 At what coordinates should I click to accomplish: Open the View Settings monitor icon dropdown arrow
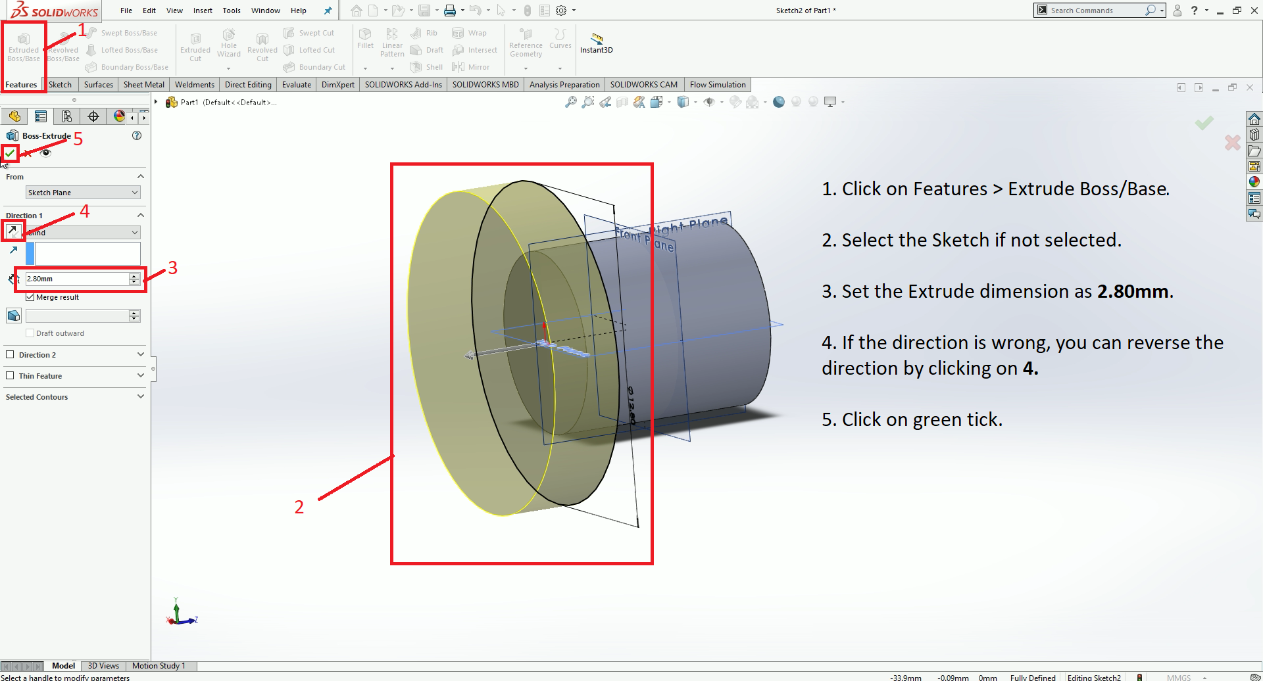point(843,102)
